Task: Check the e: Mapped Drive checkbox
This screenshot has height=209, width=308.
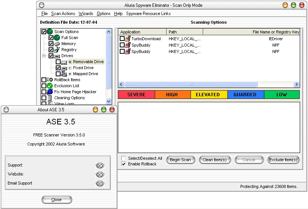Action: [58, 74]
